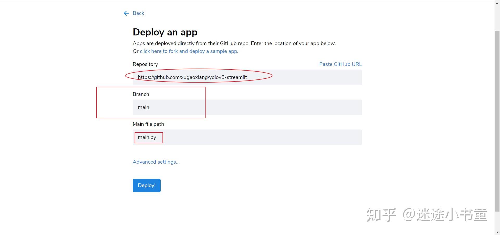Click the Paste GitHub URL link

(x=340, y=64)
